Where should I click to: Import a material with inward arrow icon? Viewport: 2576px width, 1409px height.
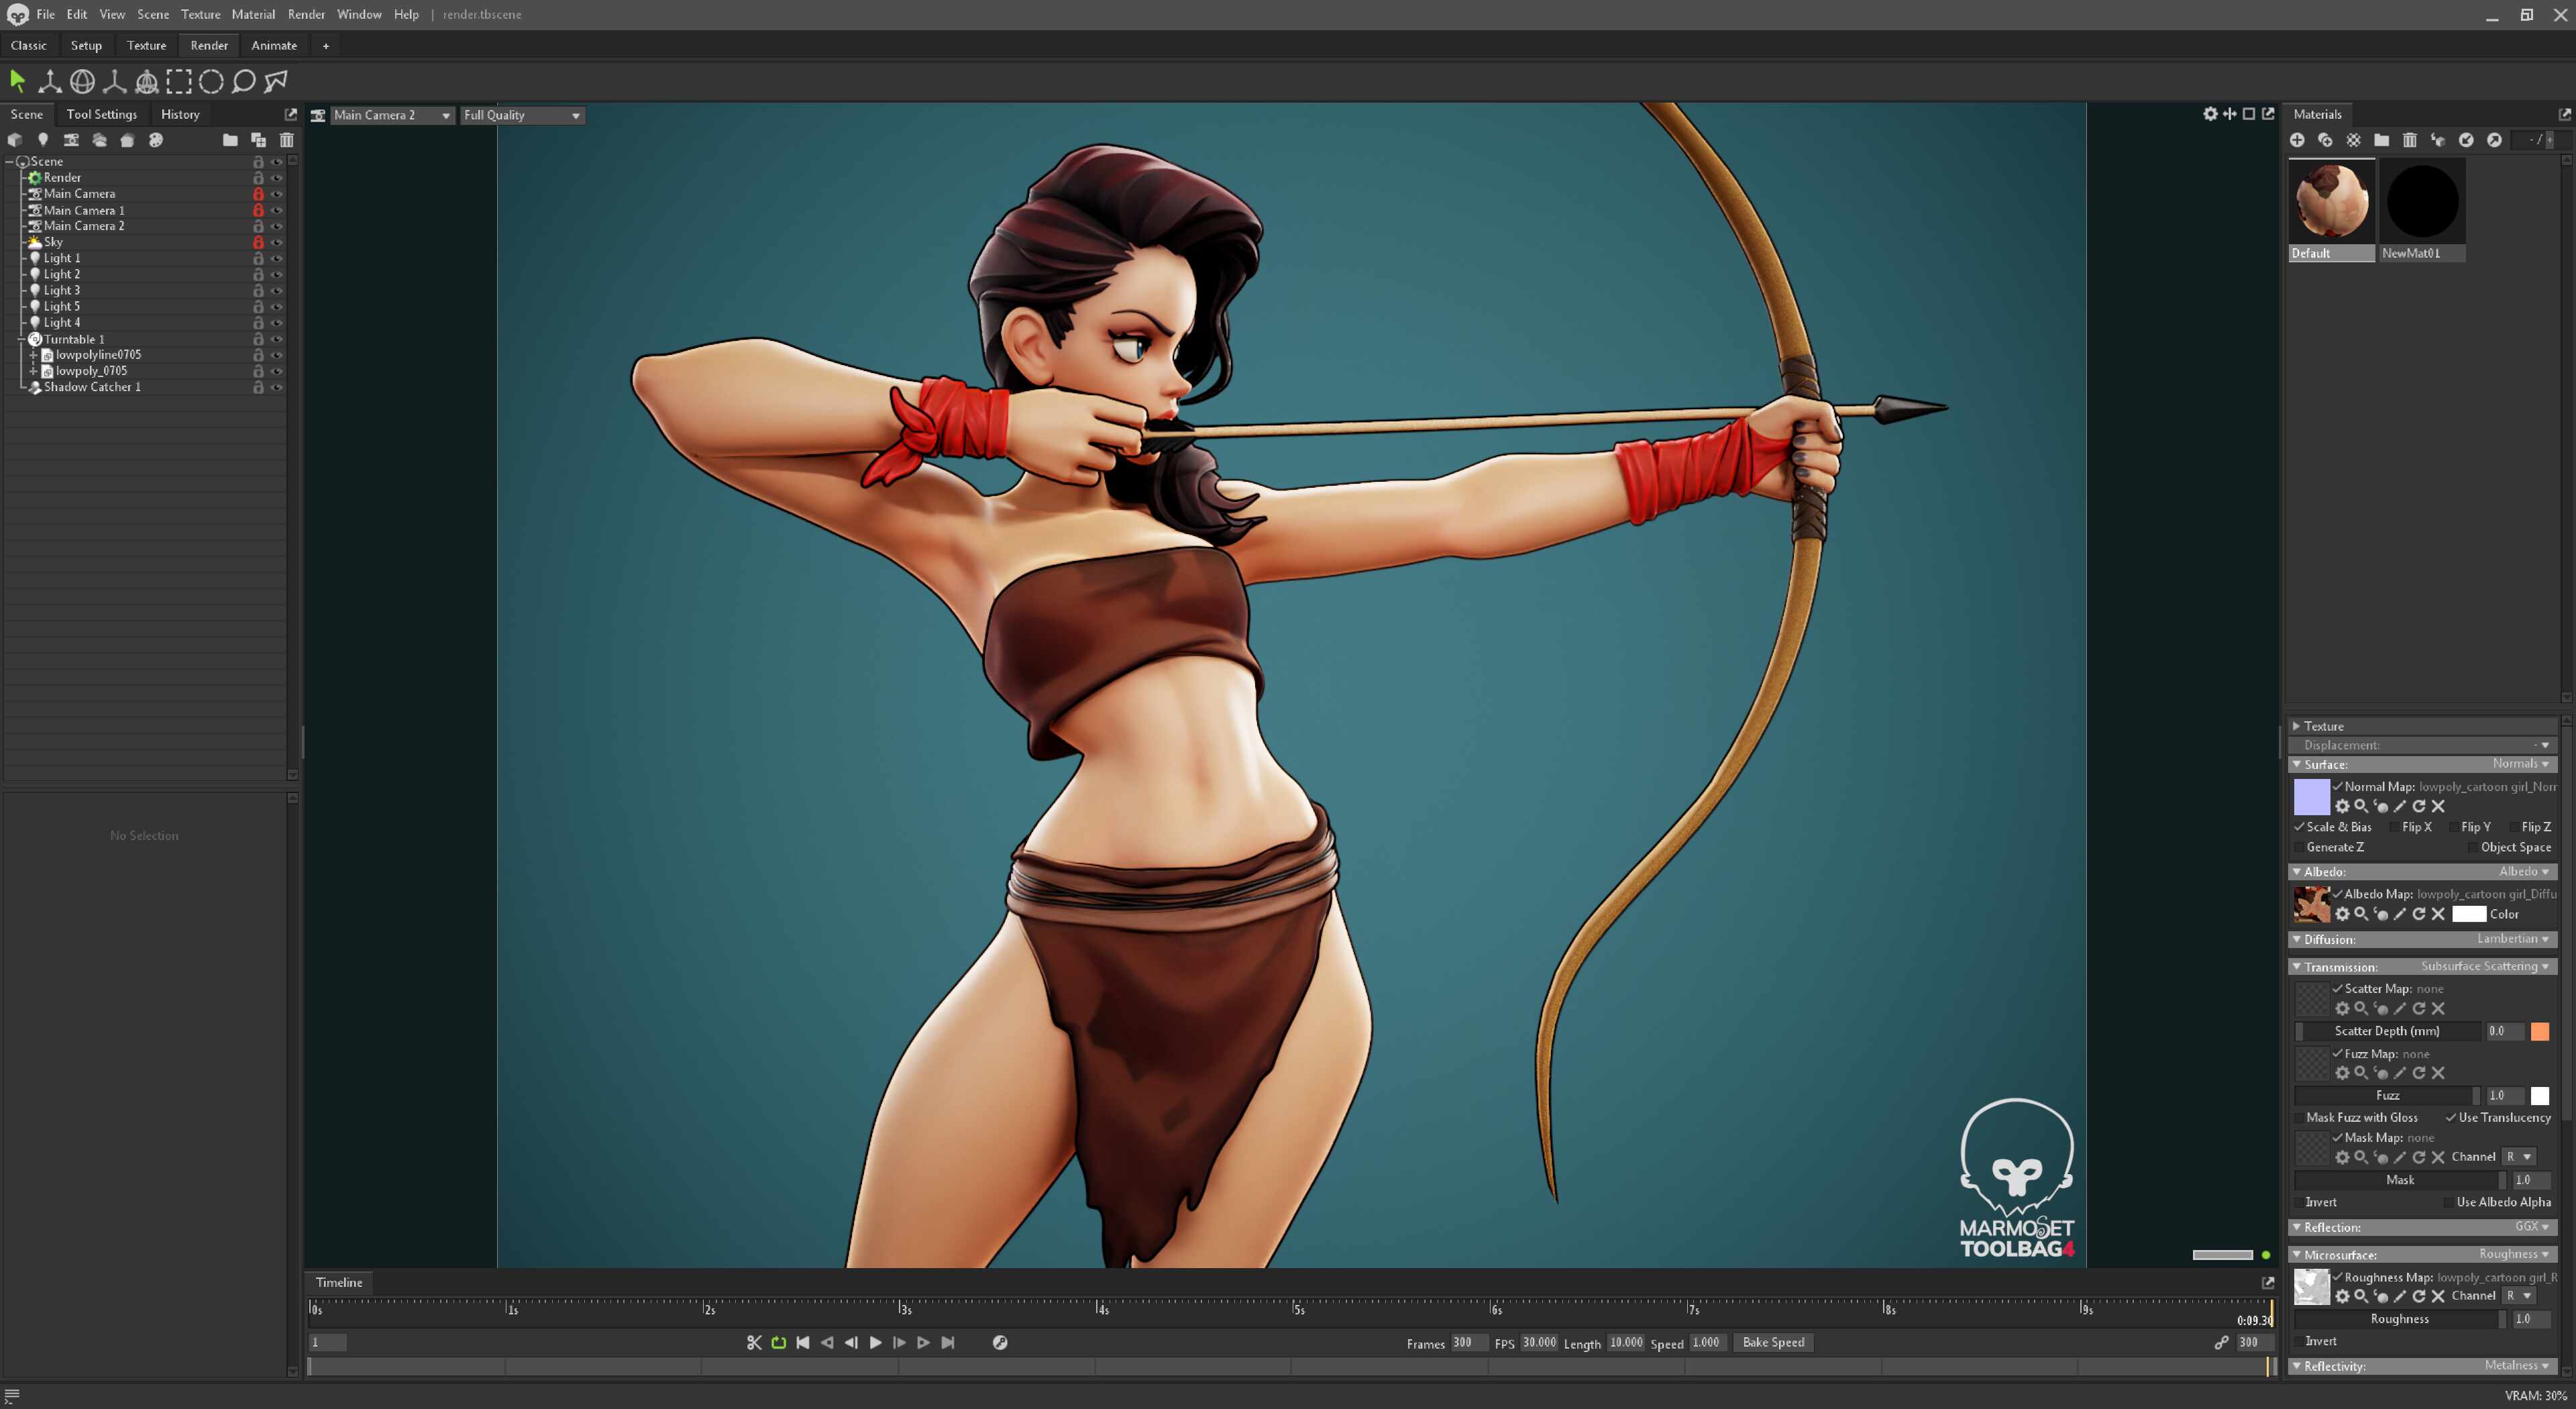coord(2466,140)
